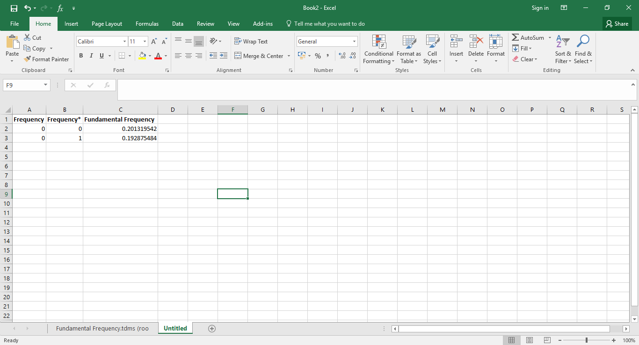Screen dimensions: 639x345
Task: Collapse the ribbon
Action: (633, 70)
